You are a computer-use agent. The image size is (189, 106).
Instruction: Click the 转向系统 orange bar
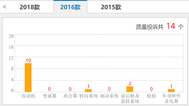point(88,90)
